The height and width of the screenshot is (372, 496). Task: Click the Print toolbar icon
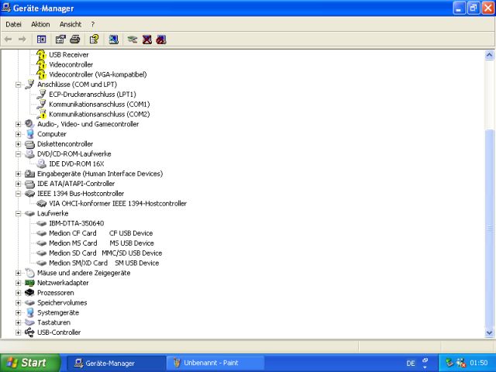coord(75,40)
